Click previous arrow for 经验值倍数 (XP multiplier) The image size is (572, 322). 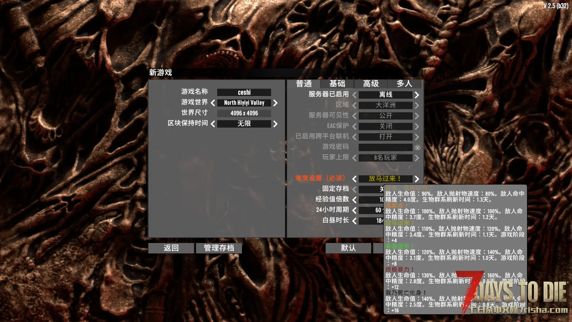354,199
